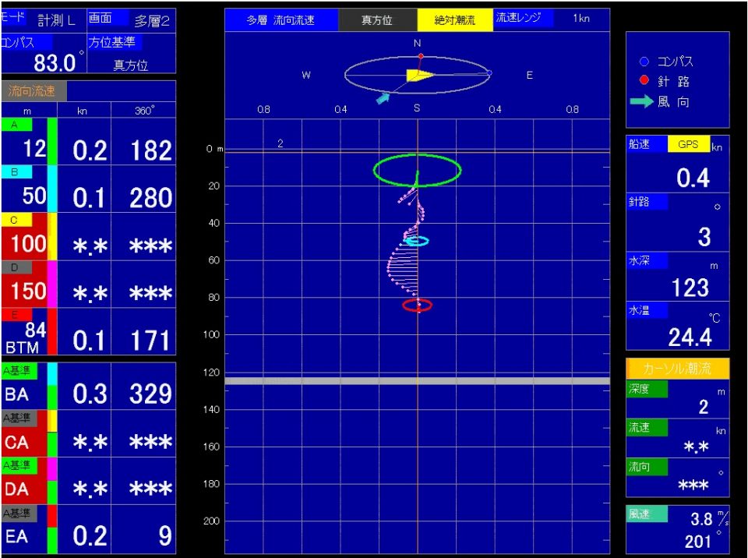Click the red layer E label
The image size is (748, 558).
(x=16, y=315)
